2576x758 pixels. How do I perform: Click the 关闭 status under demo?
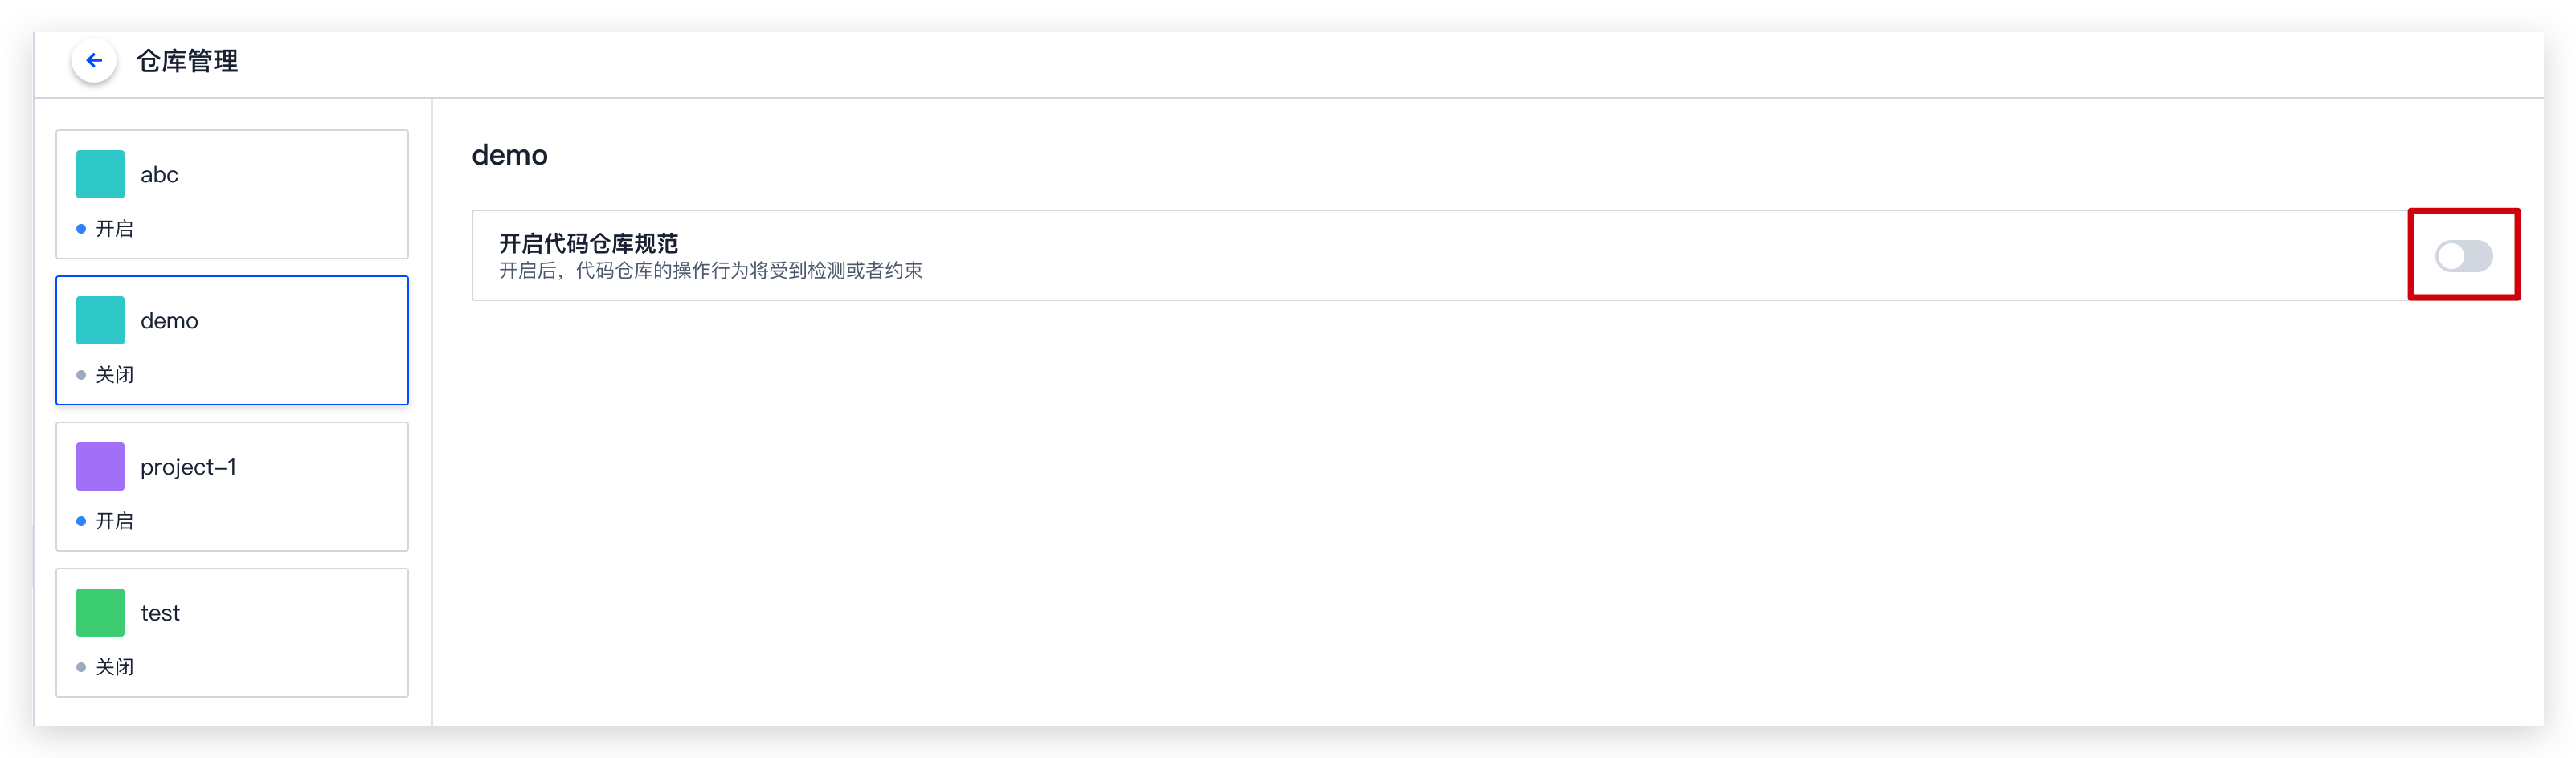tap(114, 375)
